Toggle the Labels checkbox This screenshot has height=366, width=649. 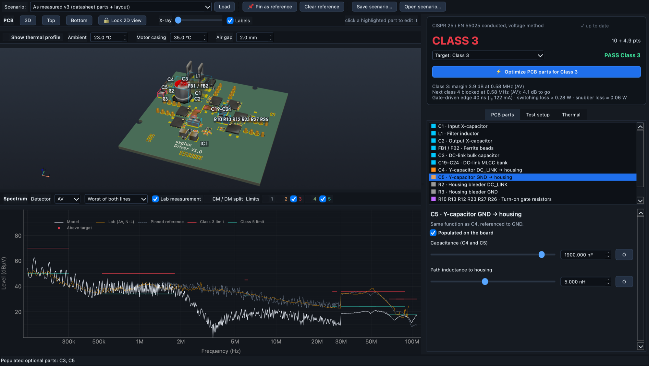coord(230,20)
